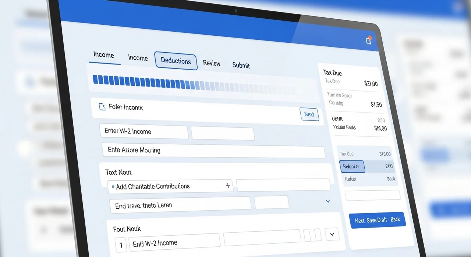Image resolution: width=471 pixels, height=257 pixels.
Task: Click the $1,50 amount in the sidebar
Action: (376, 105)
